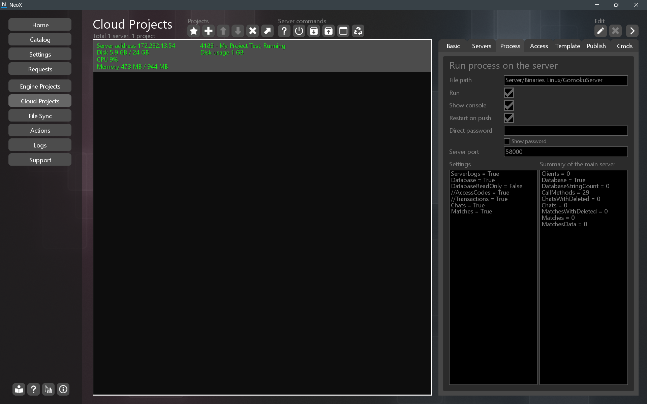
Task: Open server console window icon
Action: (343, 31)
